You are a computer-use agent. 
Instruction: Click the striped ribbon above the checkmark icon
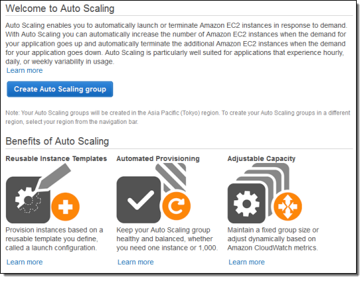[171, 177]
